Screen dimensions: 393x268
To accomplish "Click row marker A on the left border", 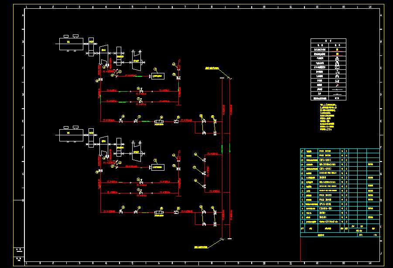I will (23, 15).
